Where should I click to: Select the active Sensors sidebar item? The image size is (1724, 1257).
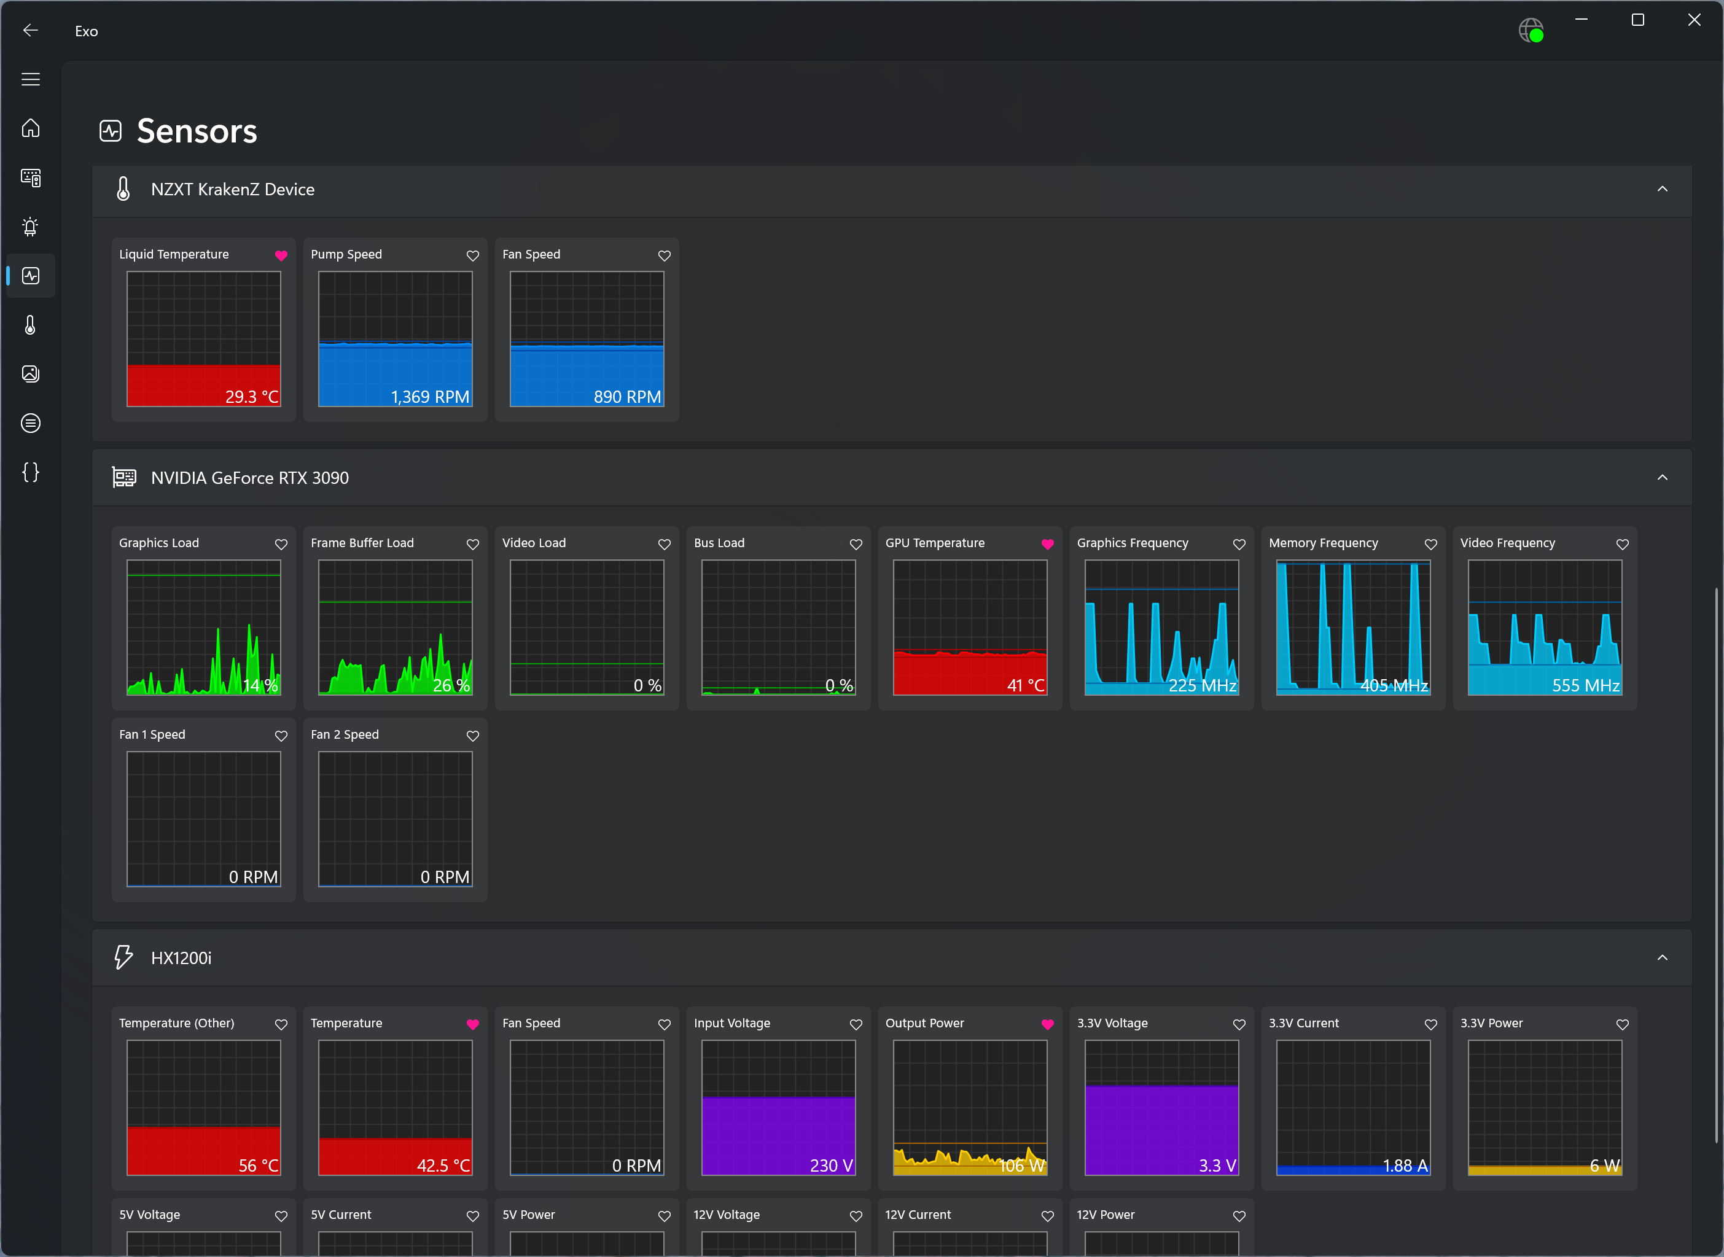(x=31, y=276)
